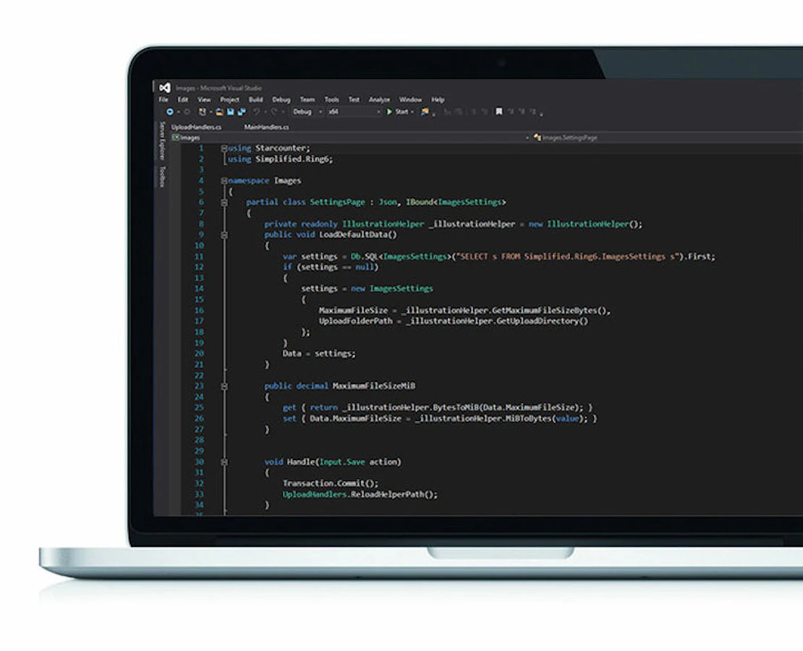This screenshot has height=651, width=803.
Task: Click the Navigate Forward arrow icon
Action: (x=187, y=111)
